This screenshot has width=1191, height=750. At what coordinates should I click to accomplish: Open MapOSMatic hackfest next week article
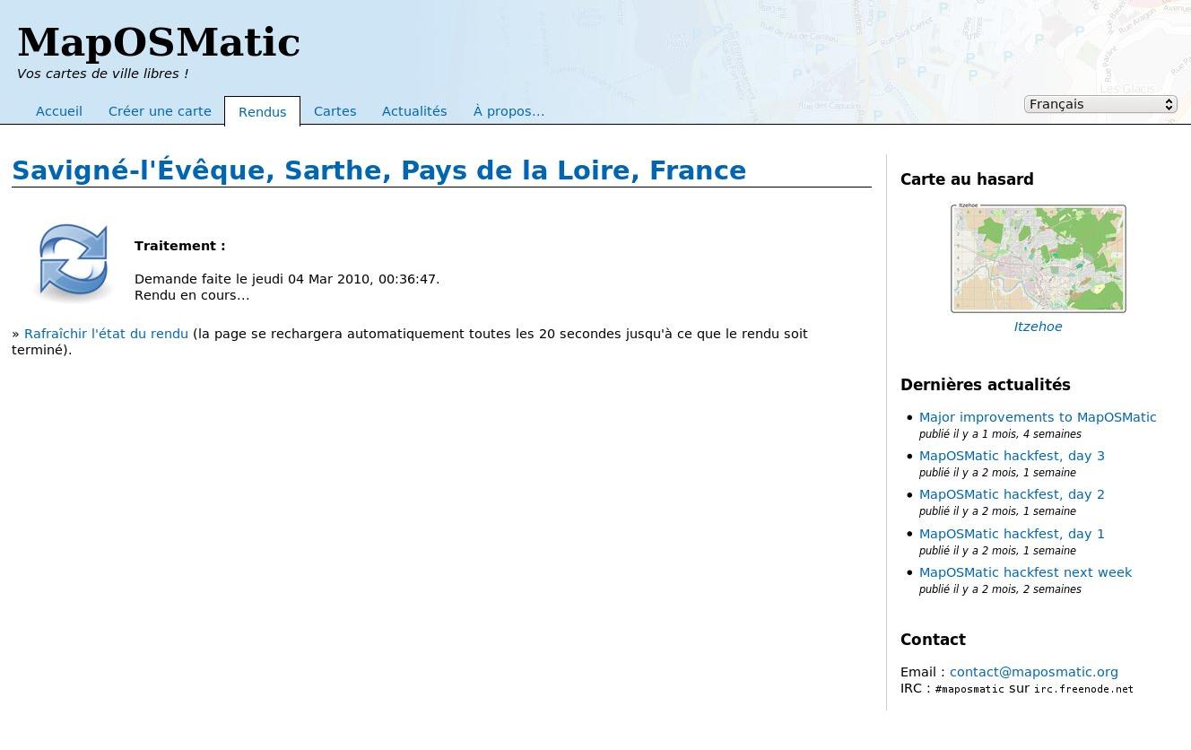coord(1025,572)
